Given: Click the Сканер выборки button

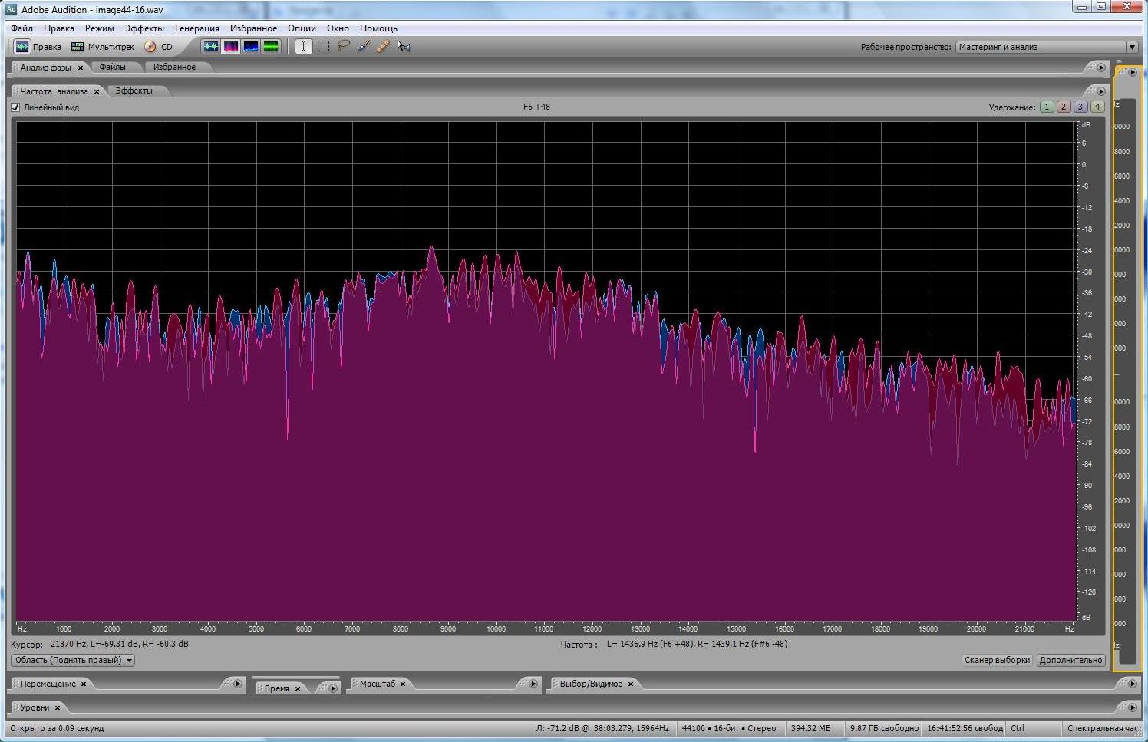Looking at the screenshot, I should (x=996, y=660).
